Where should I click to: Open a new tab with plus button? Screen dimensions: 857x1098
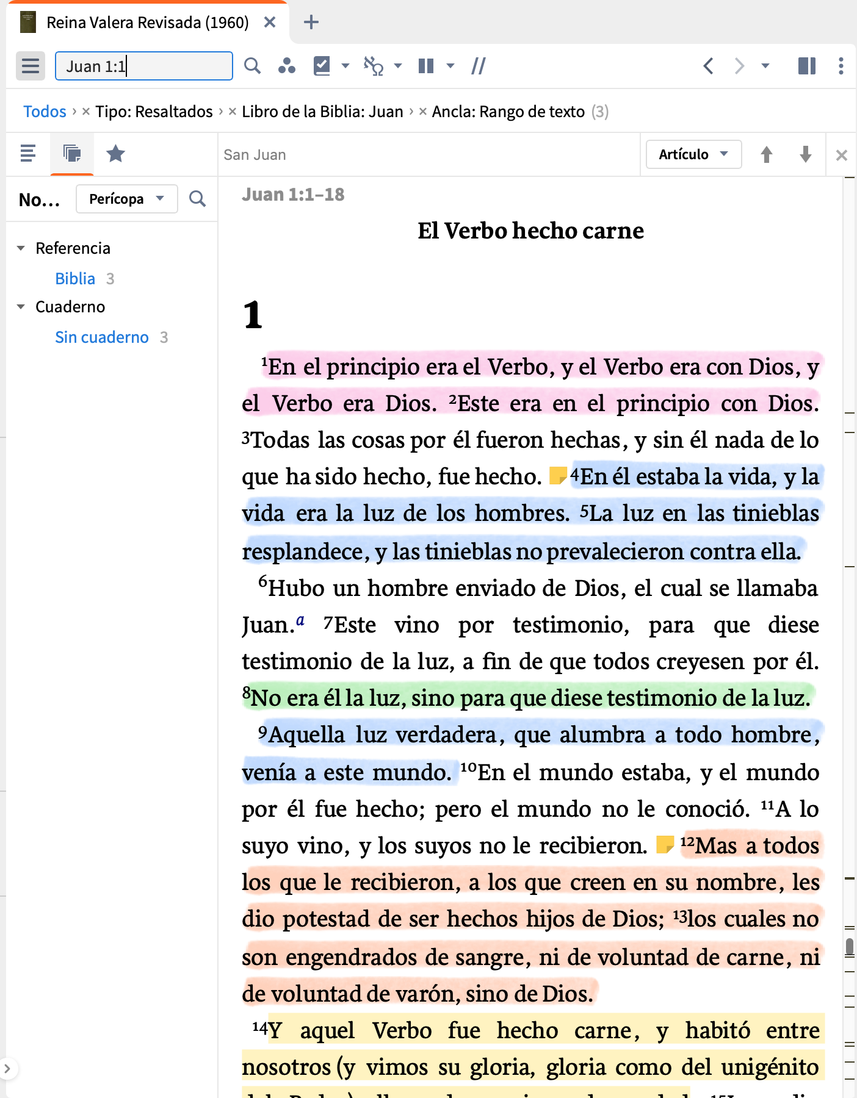click(x=311, y=23)
